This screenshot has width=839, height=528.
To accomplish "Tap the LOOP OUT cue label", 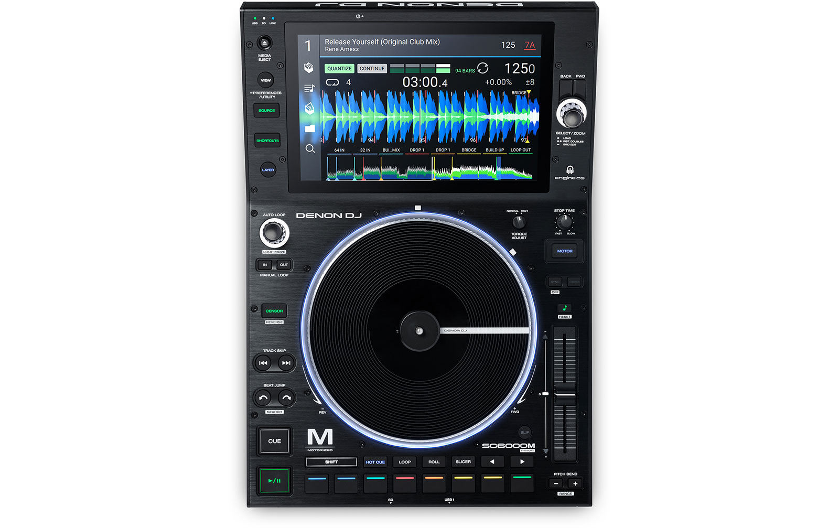I will pos(521,150).
